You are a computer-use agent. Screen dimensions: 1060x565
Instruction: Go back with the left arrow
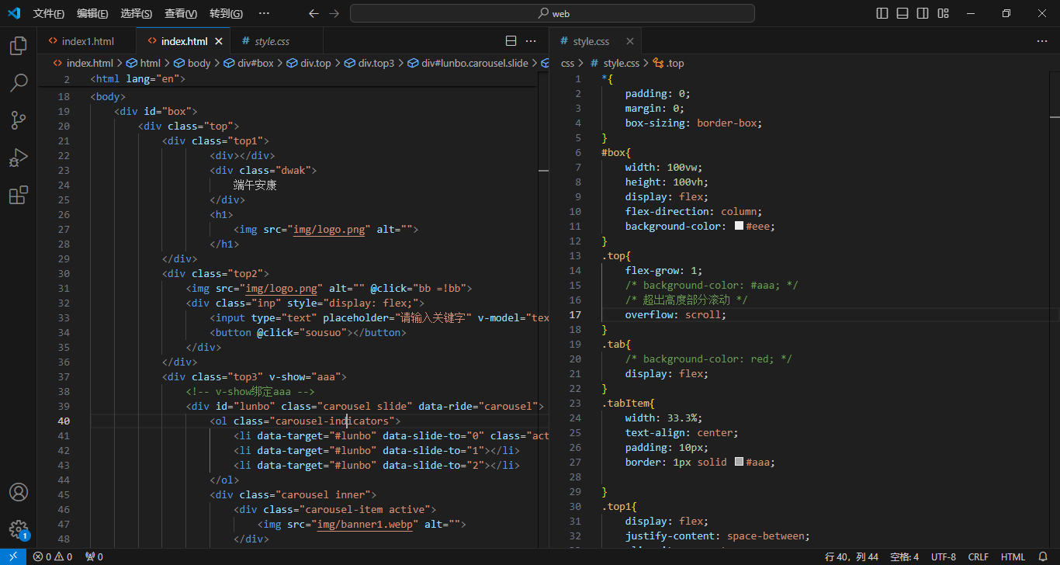point(313,13)
